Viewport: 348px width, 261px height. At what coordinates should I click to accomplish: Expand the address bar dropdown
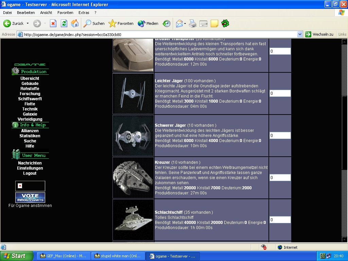click(x=300, y=34)
